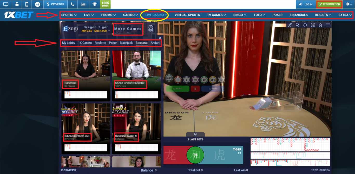Click the red trash clear-bets button

click(x=195, y=89)
